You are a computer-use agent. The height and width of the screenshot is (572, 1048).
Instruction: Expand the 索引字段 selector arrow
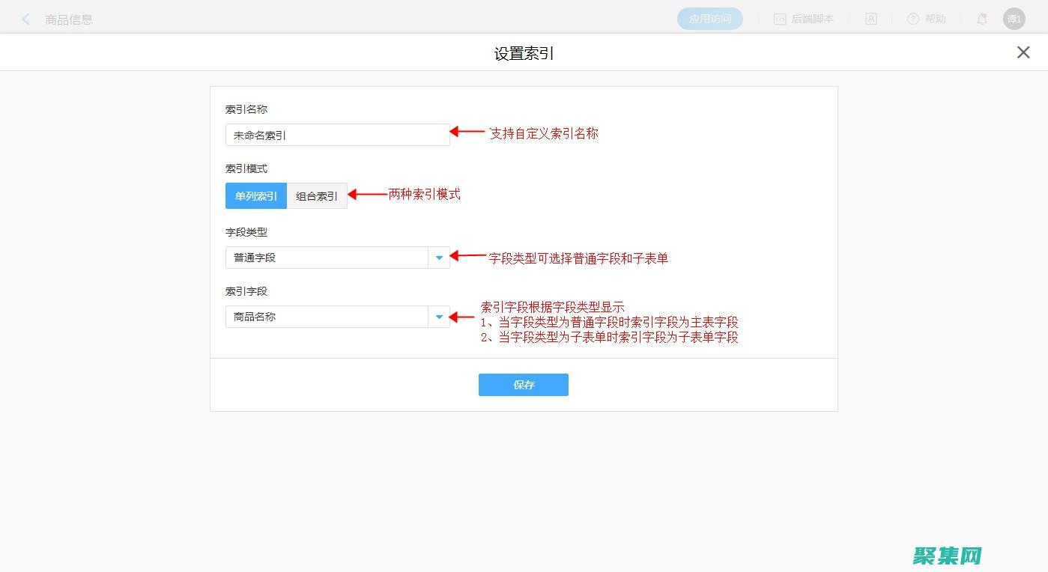click(440, 316)
